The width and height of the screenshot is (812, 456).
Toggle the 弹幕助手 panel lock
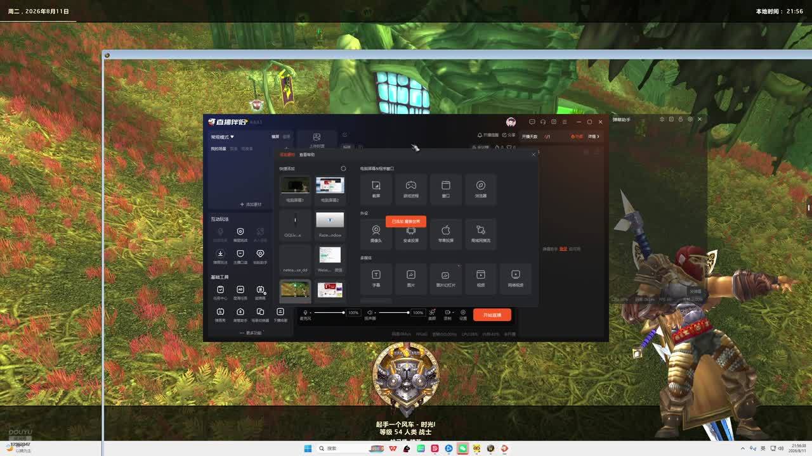[681, 119]
